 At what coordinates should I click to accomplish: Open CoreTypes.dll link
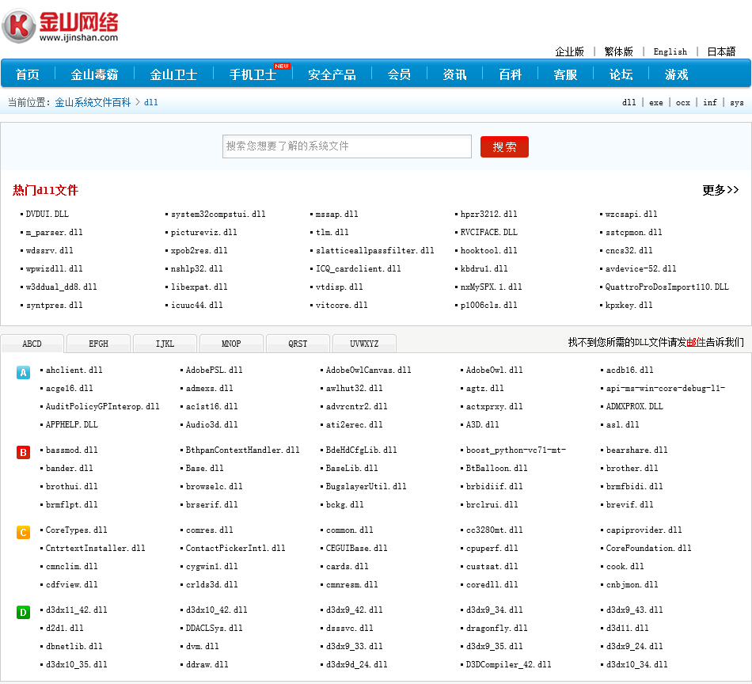[x=76, y=530]
